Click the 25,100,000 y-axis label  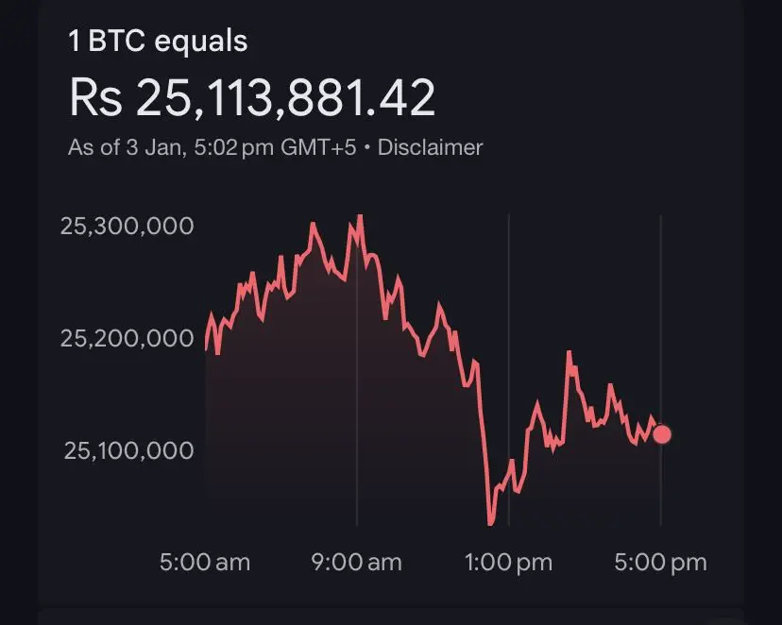coord(128,450)
